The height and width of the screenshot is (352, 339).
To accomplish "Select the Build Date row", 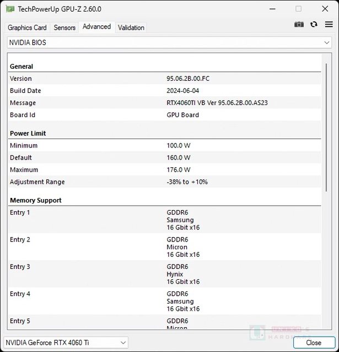I will [x=164, y=91].
